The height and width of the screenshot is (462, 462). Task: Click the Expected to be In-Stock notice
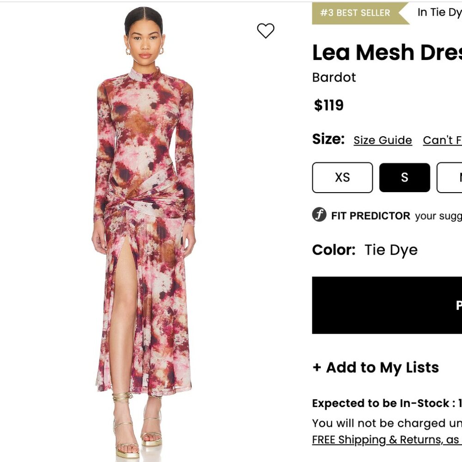[383, 403]
